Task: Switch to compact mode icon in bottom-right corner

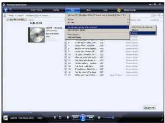Action: [162, 120]
